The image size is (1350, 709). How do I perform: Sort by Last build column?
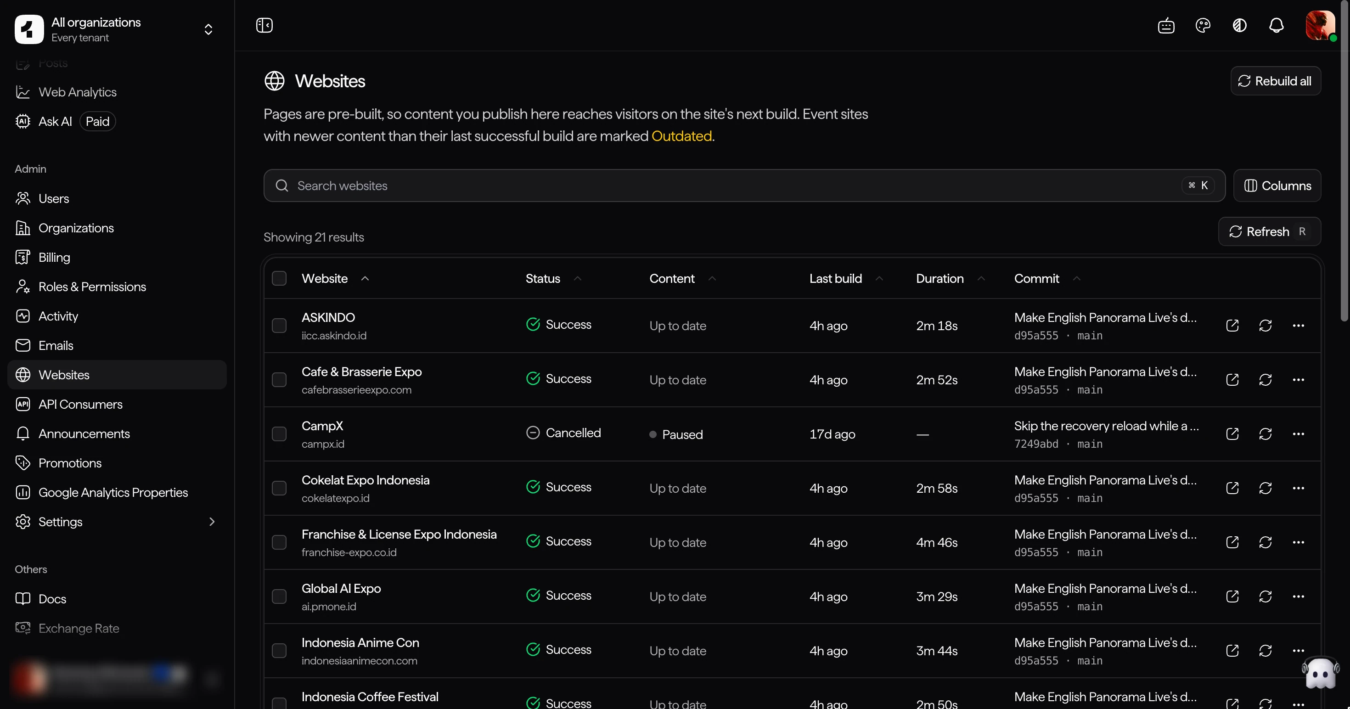846,278
